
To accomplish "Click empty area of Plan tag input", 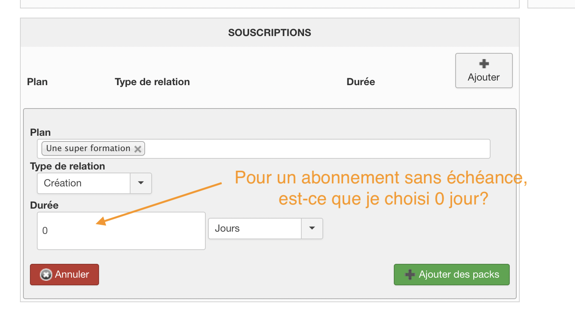I will [315, 149].
